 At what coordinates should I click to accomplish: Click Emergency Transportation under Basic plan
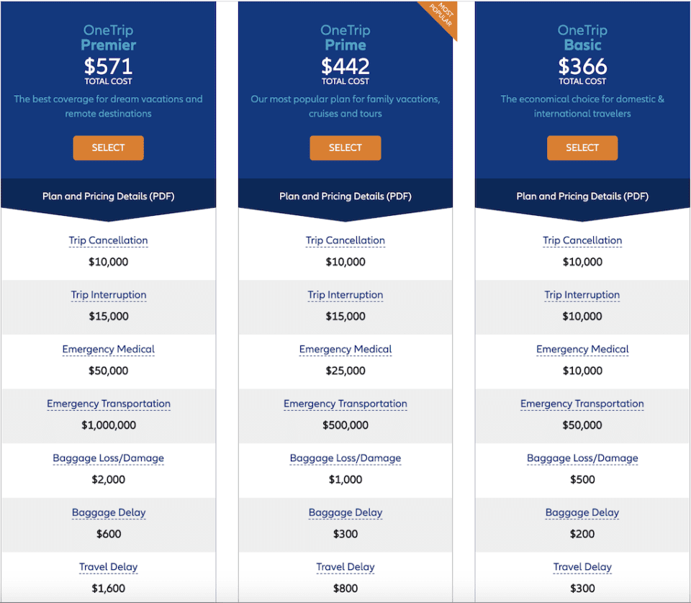click(x=582, y=404)
